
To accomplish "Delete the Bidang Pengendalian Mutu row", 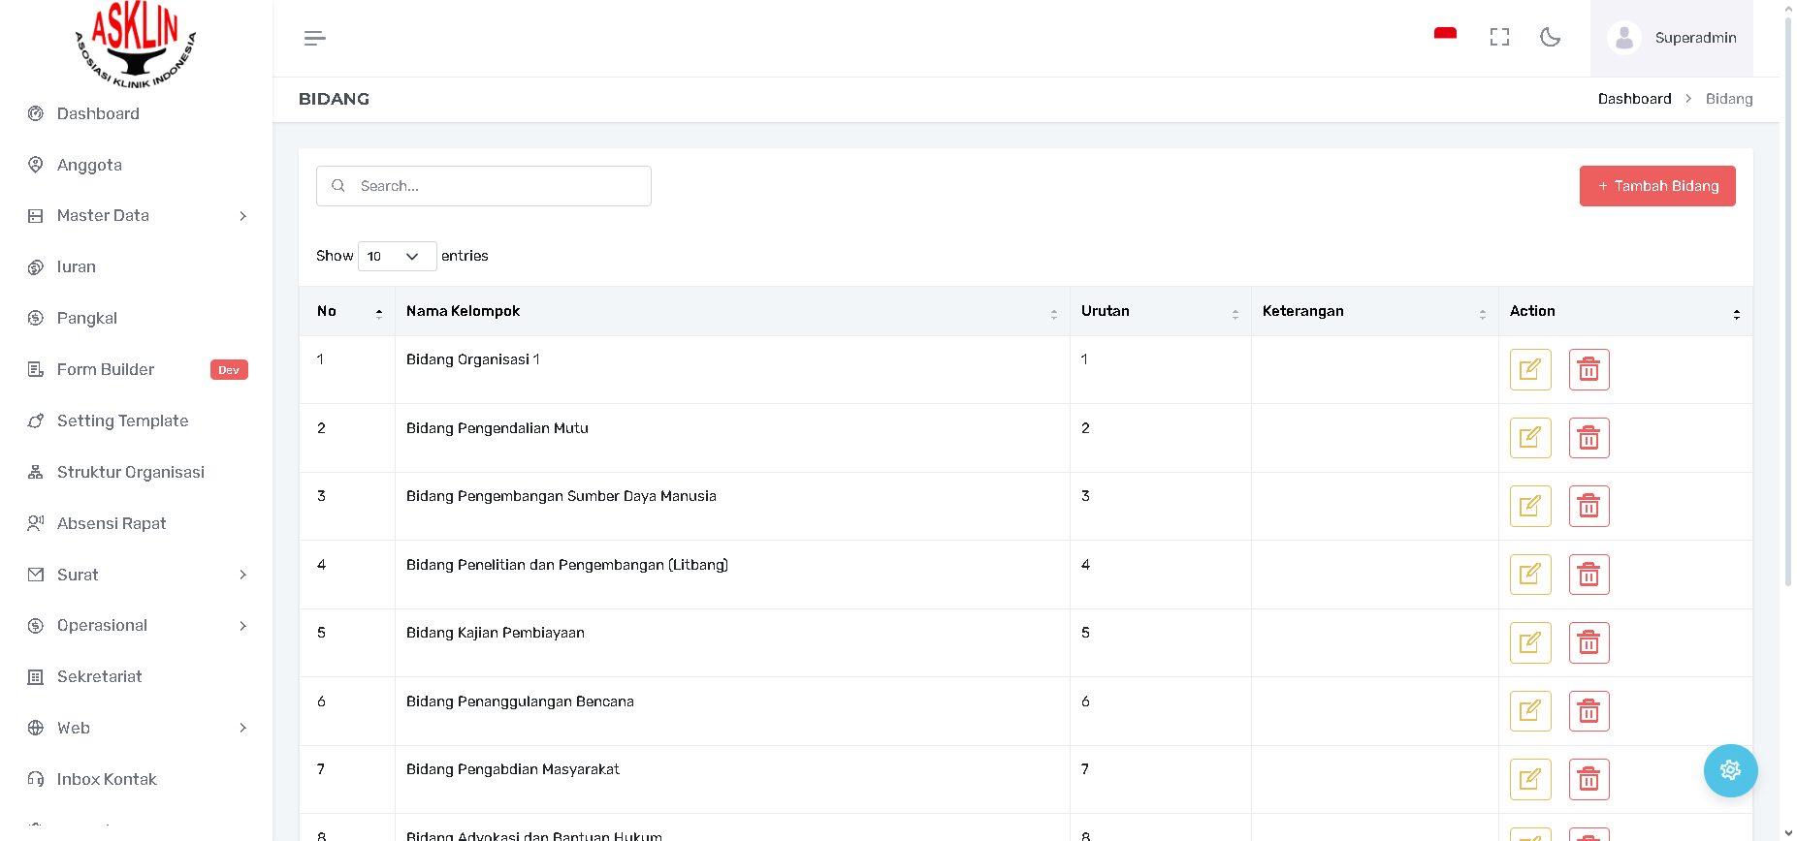I will 1588,438.
